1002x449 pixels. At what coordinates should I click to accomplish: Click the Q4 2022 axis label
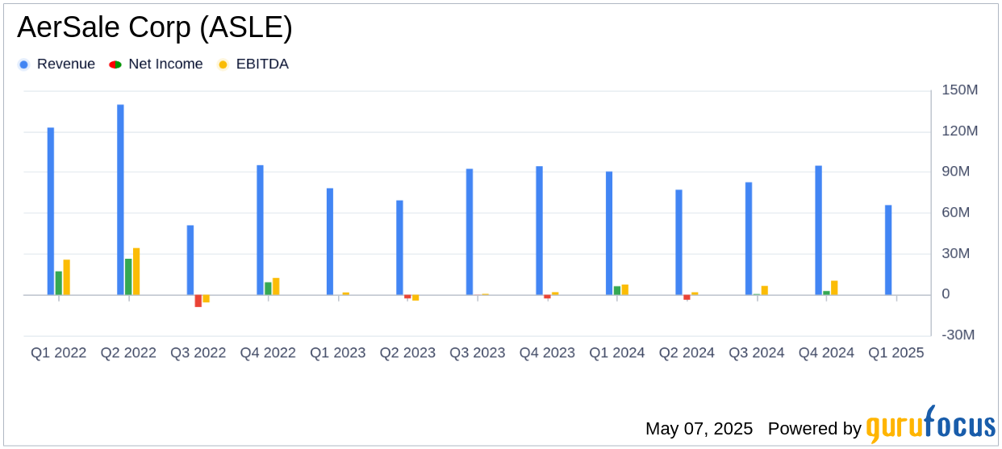(268, 353)
